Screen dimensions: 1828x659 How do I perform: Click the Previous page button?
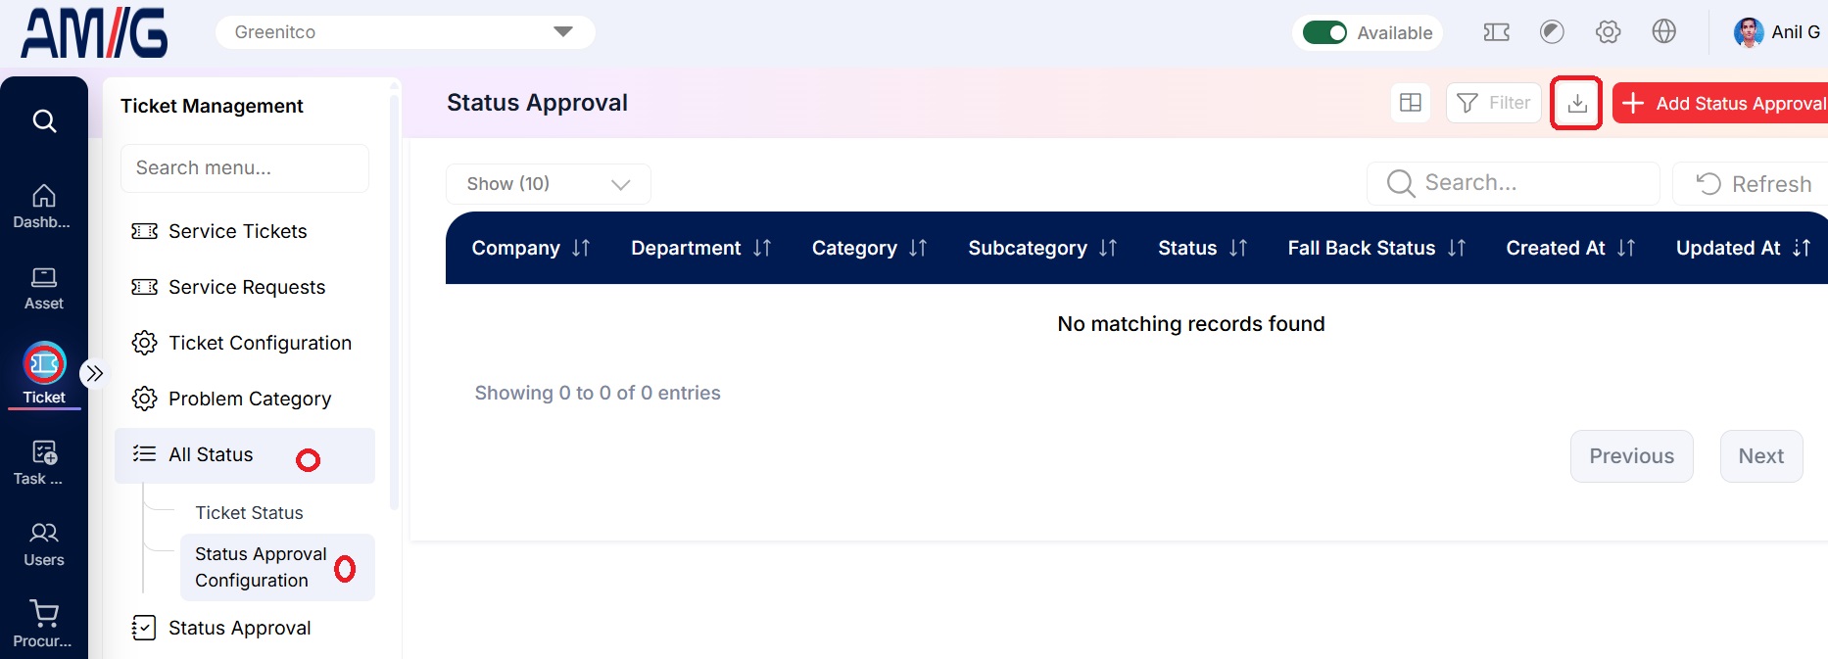coord(1631,456)
